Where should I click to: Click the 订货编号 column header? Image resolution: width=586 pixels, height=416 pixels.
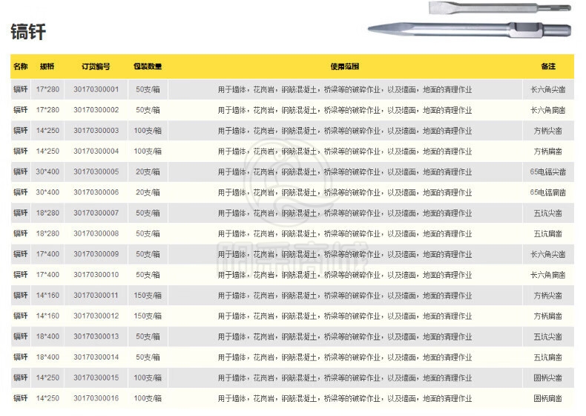tap(96, 67)
